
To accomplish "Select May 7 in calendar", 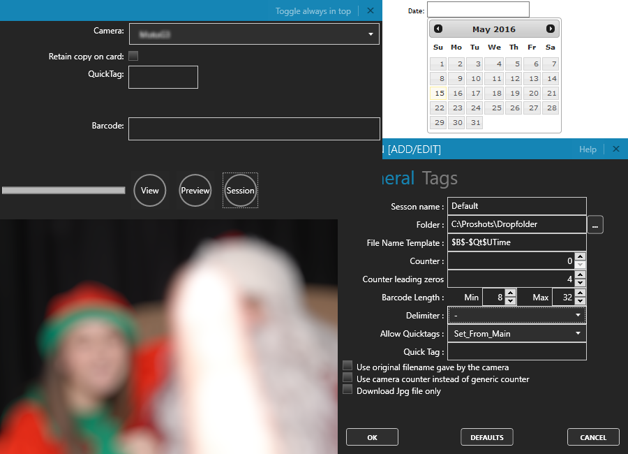I will [551, 64].
